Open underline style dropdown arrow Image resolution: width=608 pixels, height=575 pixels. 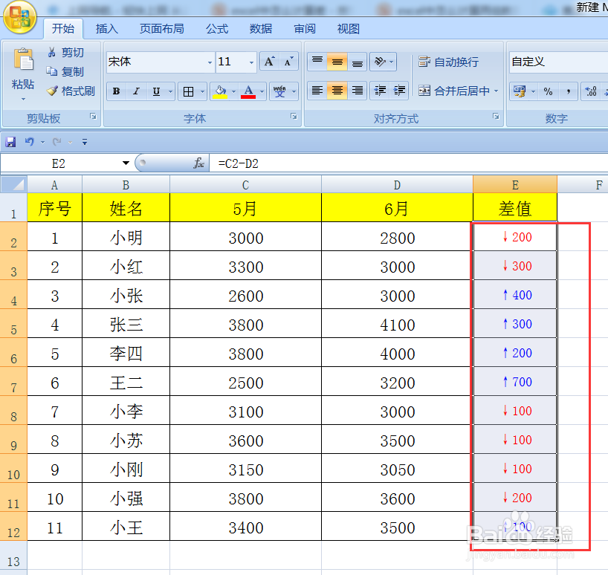[x=170, y=92]
